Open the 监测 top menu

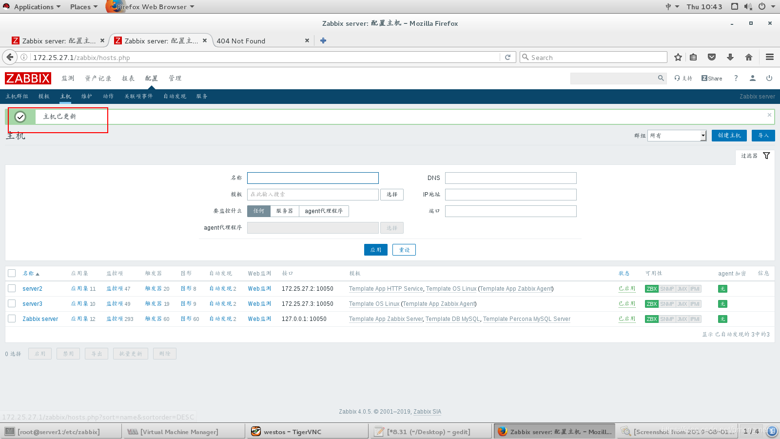[68, 78]
